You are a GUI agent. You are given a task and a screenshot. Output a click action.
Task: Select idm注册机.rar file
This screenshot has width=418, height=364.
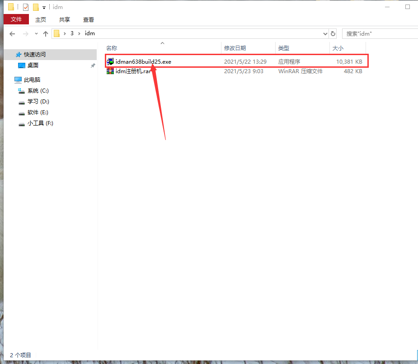pyautogui.click(x=133, y=71)
